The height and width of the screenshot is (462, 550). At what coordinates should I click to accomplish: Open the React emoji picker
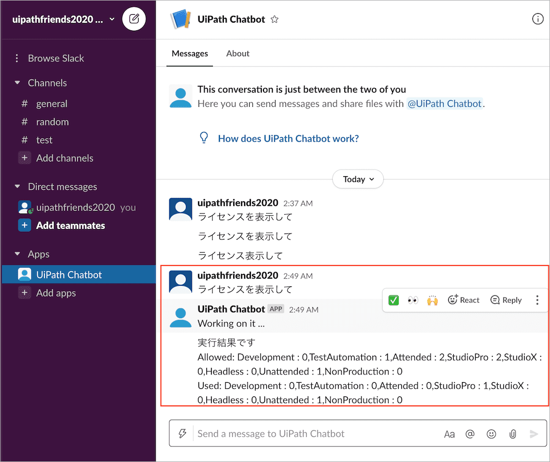463,300
